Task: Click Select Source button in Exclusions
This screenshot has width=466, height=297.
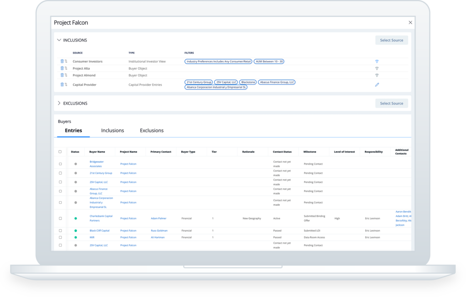Action: (x=391, y=103)
